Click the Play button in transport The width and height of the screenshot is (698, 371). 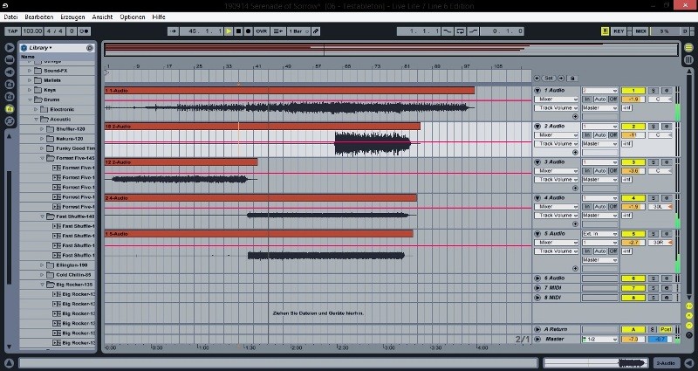coord(229,31)
